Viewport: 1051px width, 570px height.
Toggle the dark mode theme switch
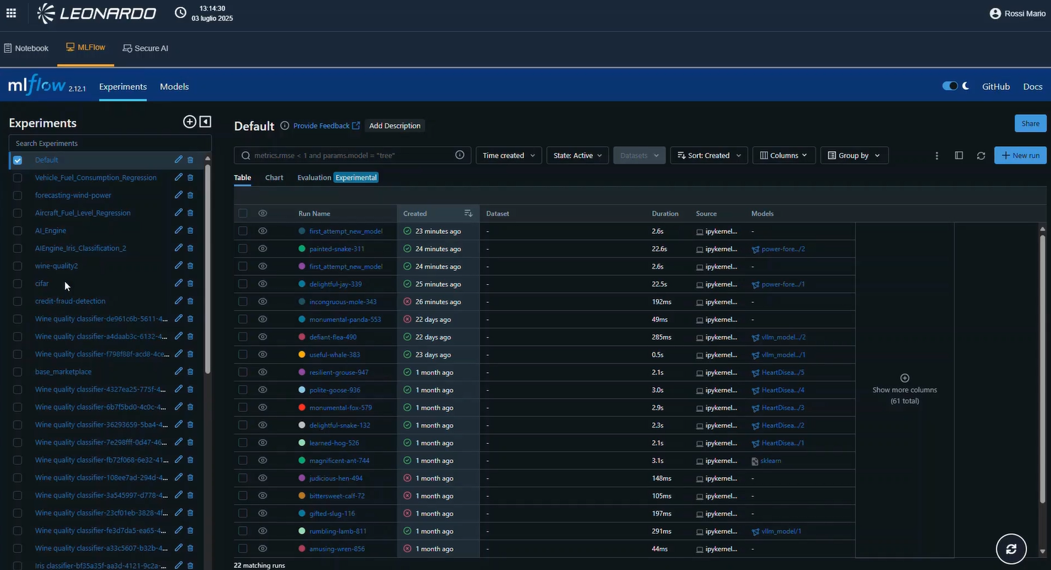[x=950, y=86]
